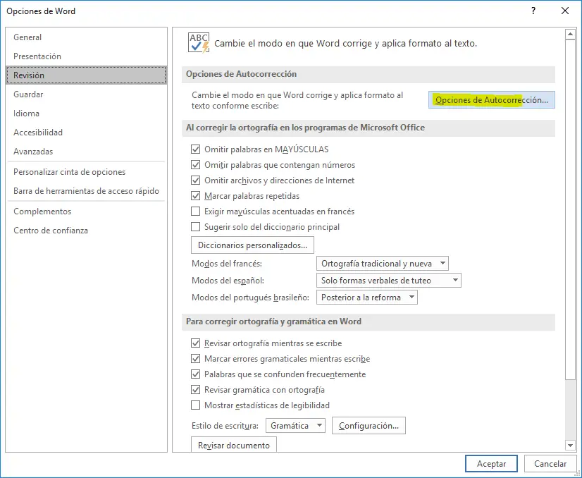The height and width of the screenshot is (478, 582).
Task: Expand the Modos del francés dropdown
Action: [x=383, y=264]
